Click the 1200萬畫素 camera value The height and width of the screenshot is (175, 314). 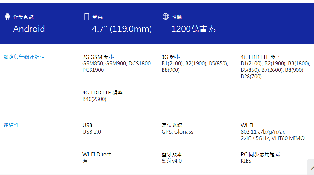[x=193, y=29]
